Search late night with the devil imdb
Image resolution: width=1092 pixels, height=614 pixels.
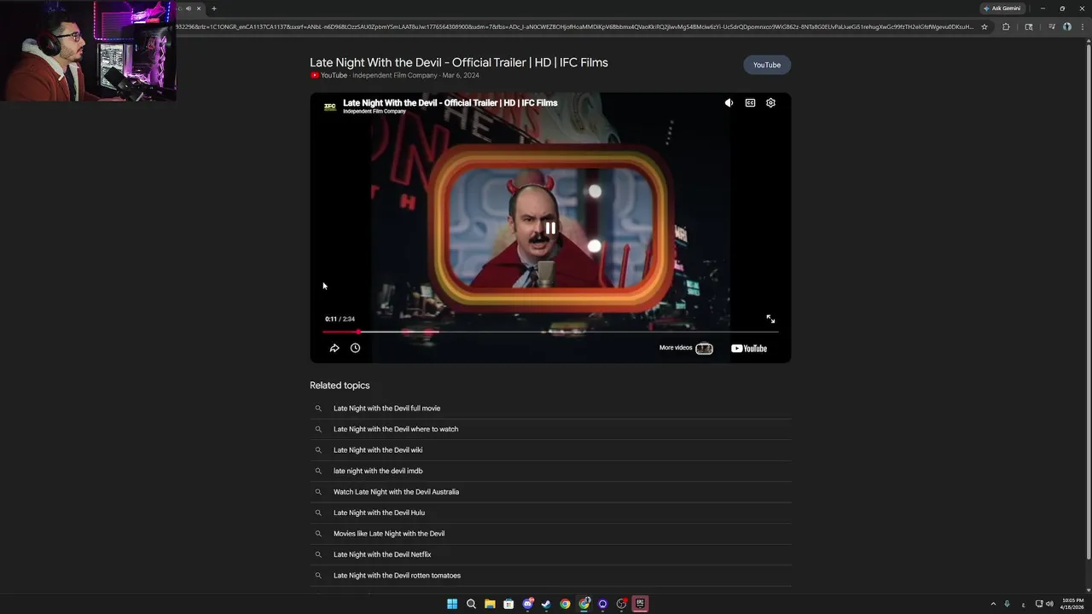coord(550,471)
